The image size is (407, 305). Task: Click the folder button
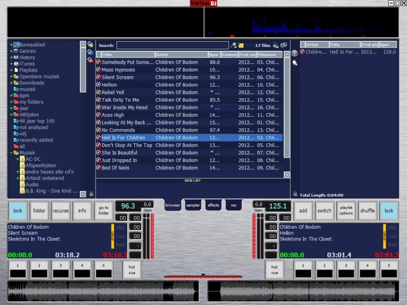[x=39, y=210]
